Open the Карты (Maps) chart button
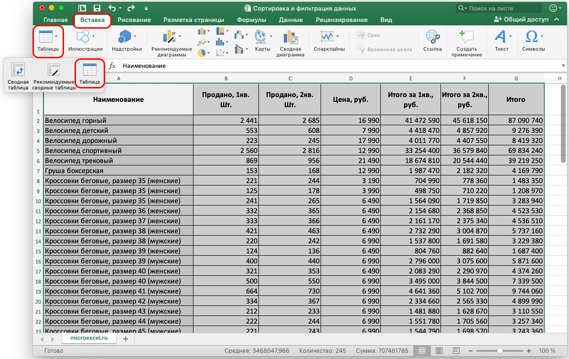Viewport: 569px width, 359px height. [x=262, y=41]
